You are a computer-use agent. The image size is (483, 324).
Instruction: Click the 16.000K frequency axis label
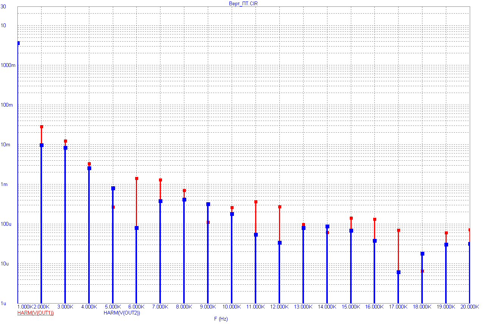click(x=374, y=307)
